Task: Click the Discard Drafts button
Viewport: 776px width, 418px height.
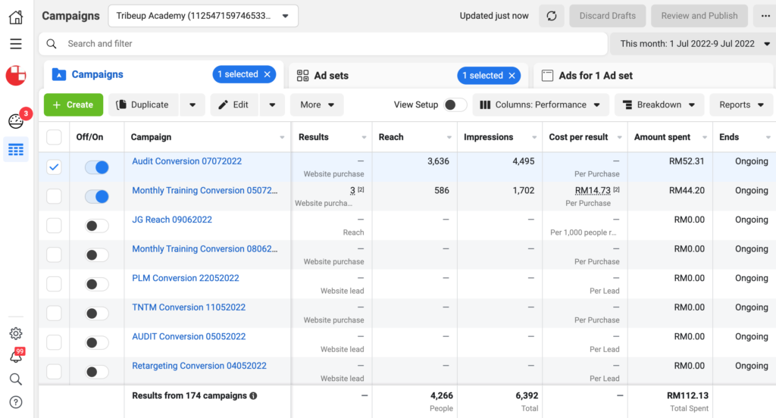Action: 607,16
